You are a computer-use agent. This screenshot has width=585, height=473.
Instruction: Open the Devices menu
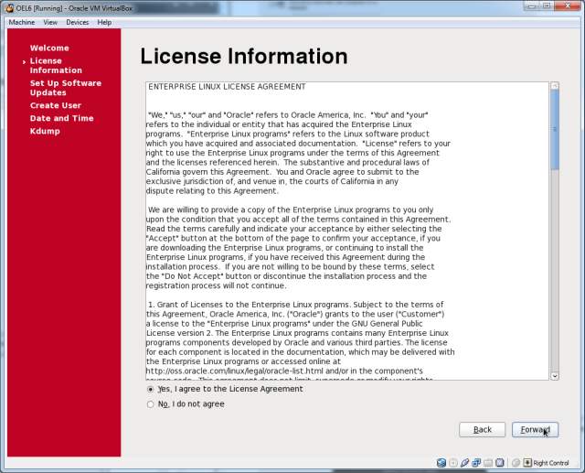pos(77,22)
